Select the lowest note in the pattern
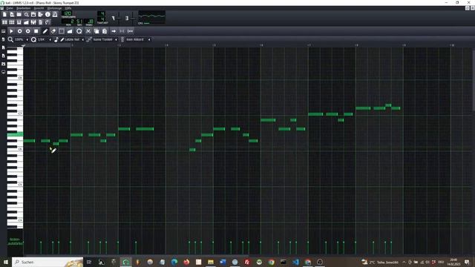Screen dimensions: 475x267 (x=192, y=150)
